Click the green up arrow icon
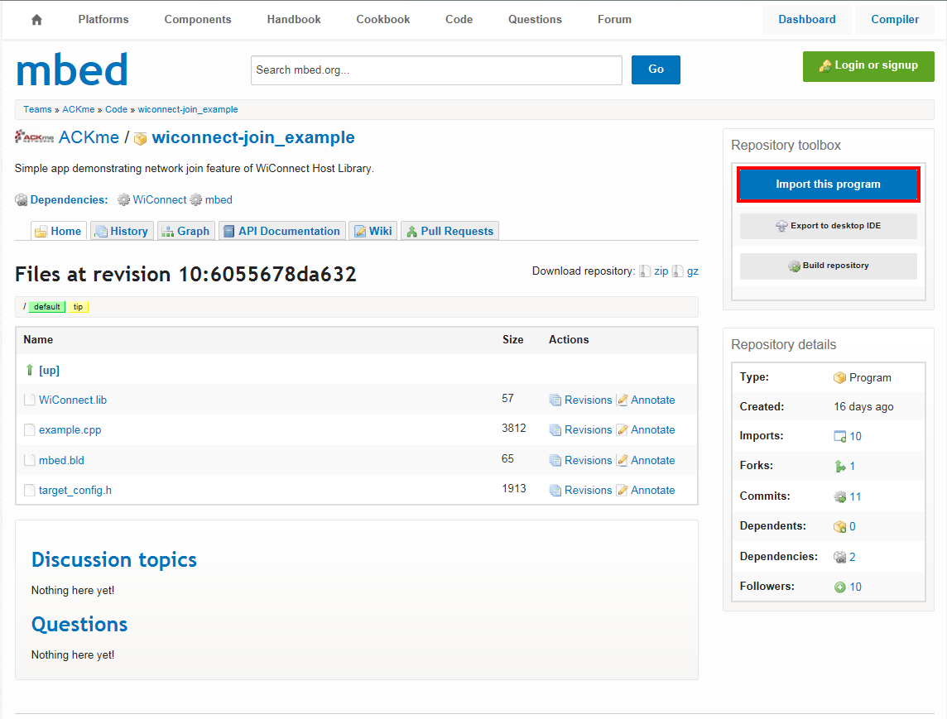 pos(30,370)
